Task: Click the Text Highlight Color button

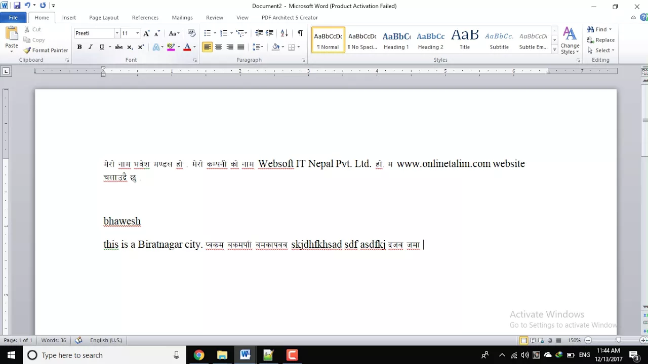Action: [171, 47]
